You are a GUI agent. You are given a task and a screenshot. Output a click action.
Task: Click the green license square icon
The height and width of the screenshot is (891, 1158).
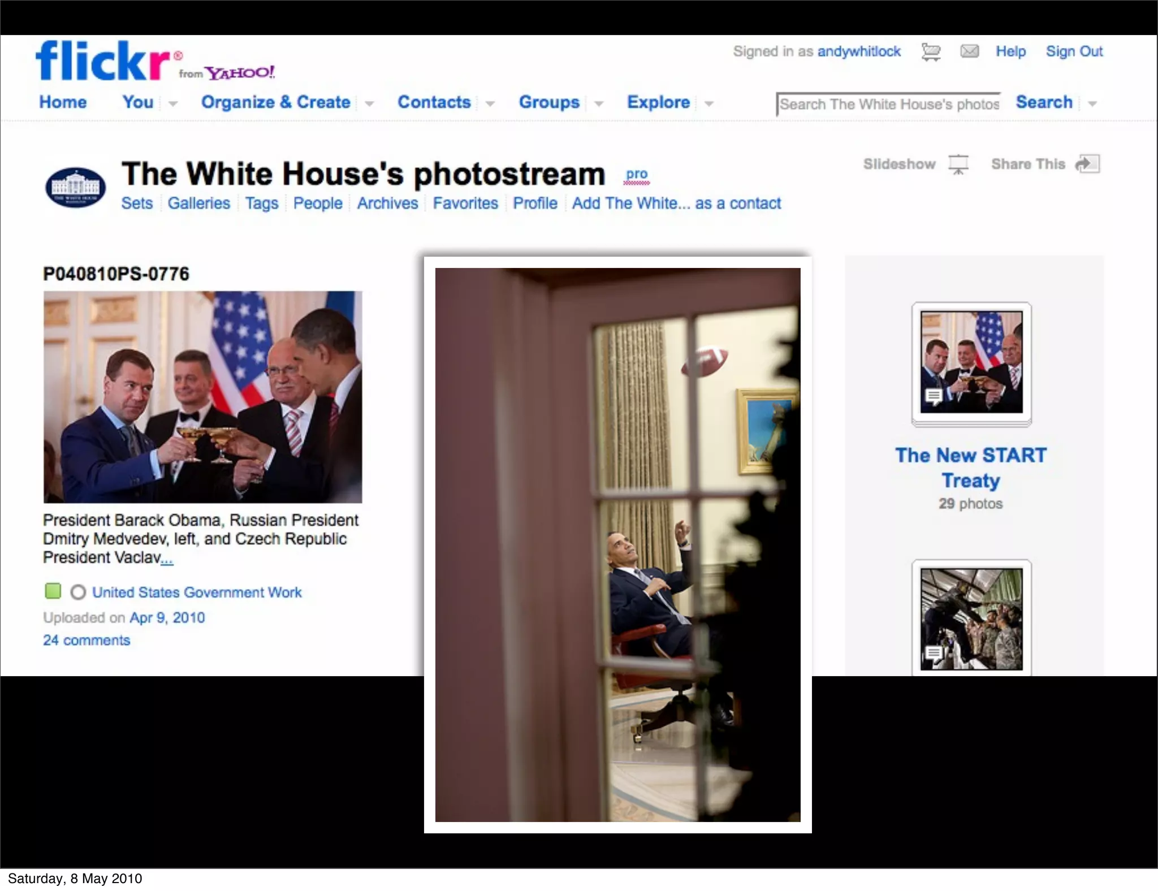[x=53, y=591]
